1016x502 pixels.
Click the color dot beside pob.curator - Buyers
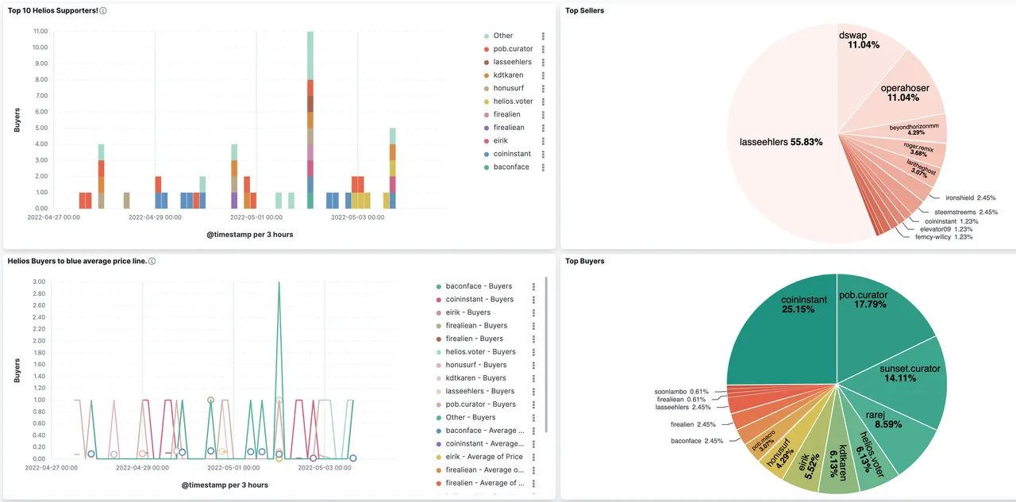click(x=438, y=404)
